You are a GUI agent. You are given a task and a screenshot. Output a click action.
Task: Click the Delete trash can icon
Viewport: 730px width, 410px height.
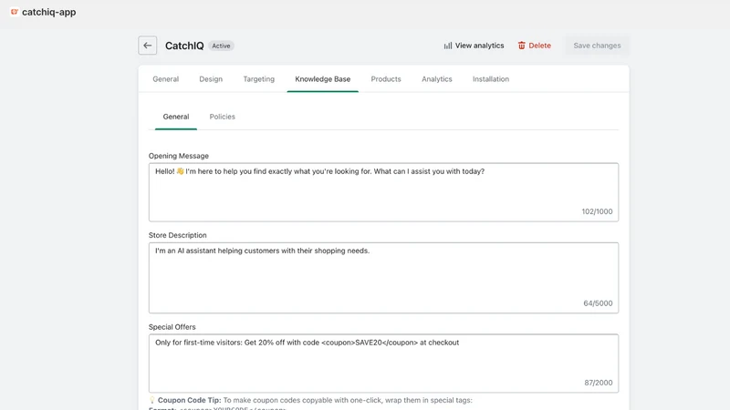(521, 46)
